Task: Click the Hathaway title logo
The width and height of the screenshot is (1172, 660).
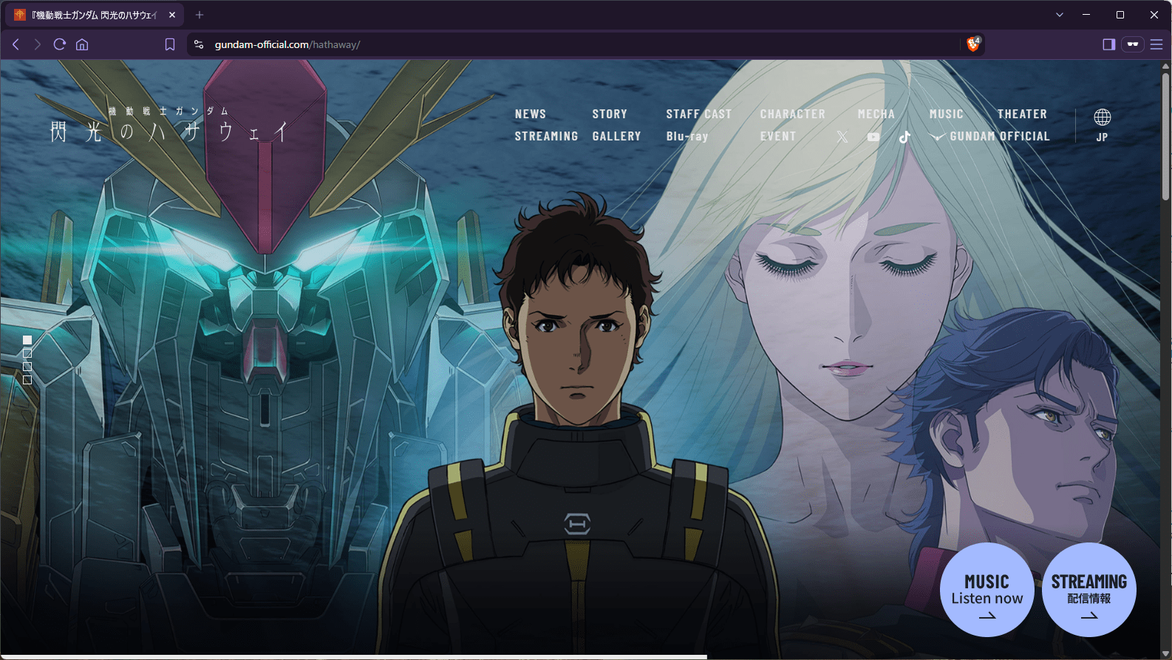Action: tap(169, 125)
